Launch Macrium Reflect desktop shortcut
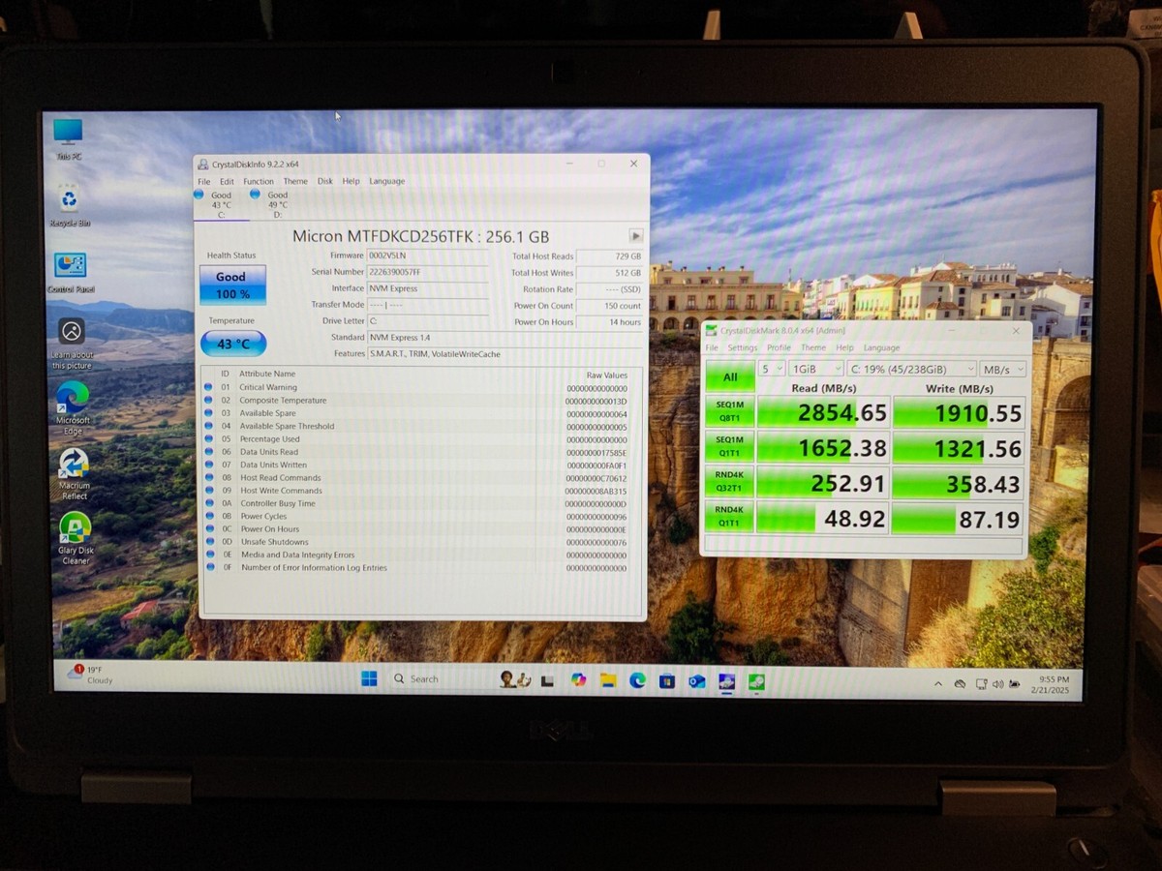 click(74, 473)
